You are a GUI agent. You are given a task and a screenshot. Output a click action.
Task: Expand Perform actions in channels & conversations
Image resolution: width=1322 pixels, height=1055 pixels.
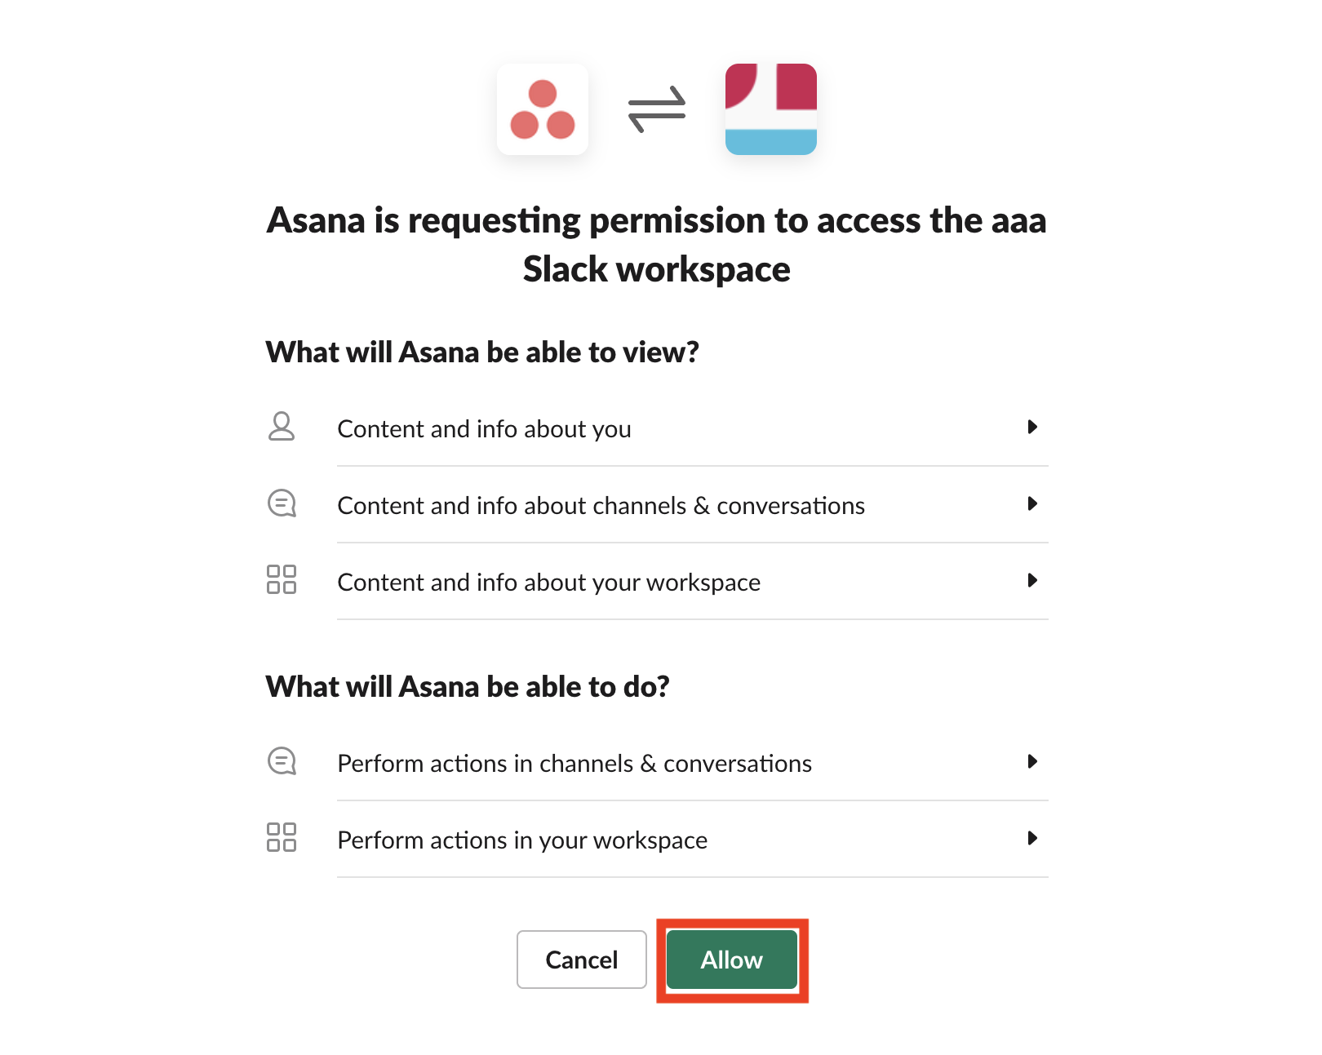click(x=1034, y=761)
